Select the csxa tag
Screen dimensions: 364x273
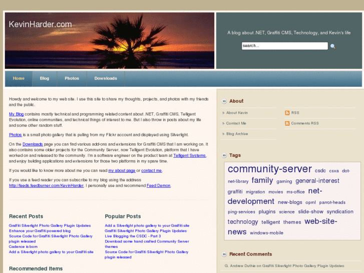pyautogui.click(x=334, y=171)
